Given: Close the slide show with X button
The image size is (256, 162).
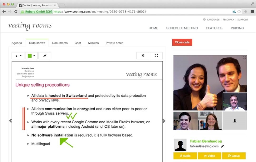Looking at the screenshot, I should pyautogui.click(x=143, y=56).
